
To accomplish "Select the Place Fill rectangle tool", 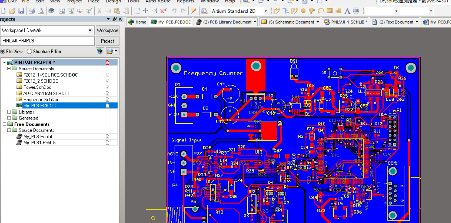I will coord(330,11).
